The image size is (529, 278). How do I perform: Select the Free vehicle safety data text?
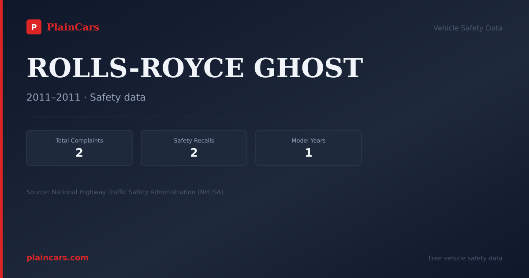pyautogui.click(x=466, y=258)
